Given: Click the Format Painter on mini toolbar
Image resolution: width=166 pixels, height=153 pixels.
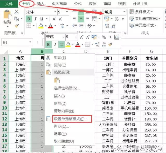Looking at the screenshot, I should (110, 44).
